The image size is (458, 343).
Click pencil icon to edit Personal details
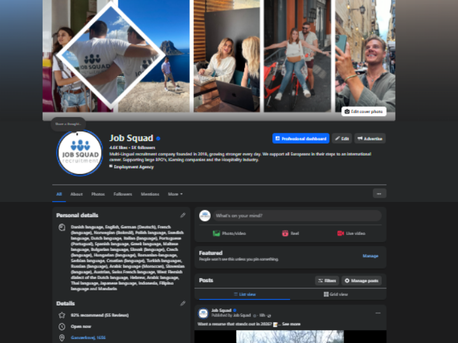[183, 215]
